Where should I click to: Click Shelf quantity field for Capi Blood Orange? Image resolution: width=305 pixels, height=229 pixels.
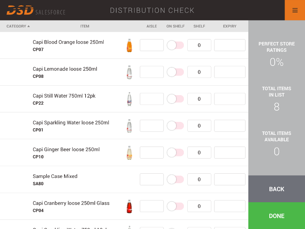point(199,45)
